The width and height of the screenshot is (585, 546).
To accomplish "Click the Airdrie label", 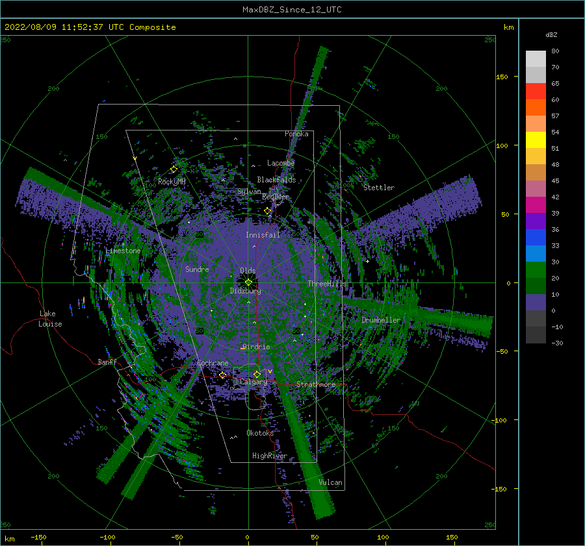I will pos(256,347).
